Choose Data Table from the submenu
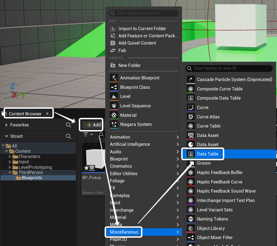The height and width of the screenshot is (246, 277). point(208,154)
